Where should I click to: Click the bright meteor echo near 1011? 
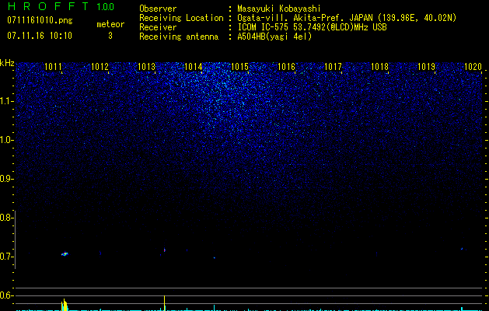(65, 254)
